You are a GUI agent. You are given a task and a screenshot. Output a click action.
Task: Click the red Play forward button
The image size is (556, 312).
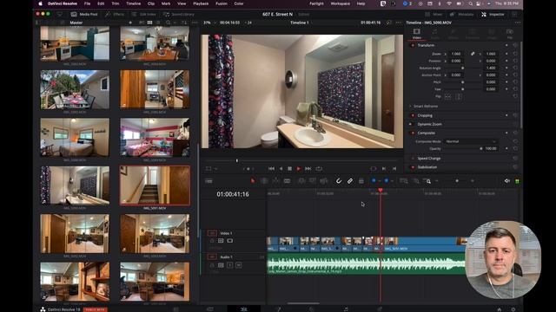point(299,169)
